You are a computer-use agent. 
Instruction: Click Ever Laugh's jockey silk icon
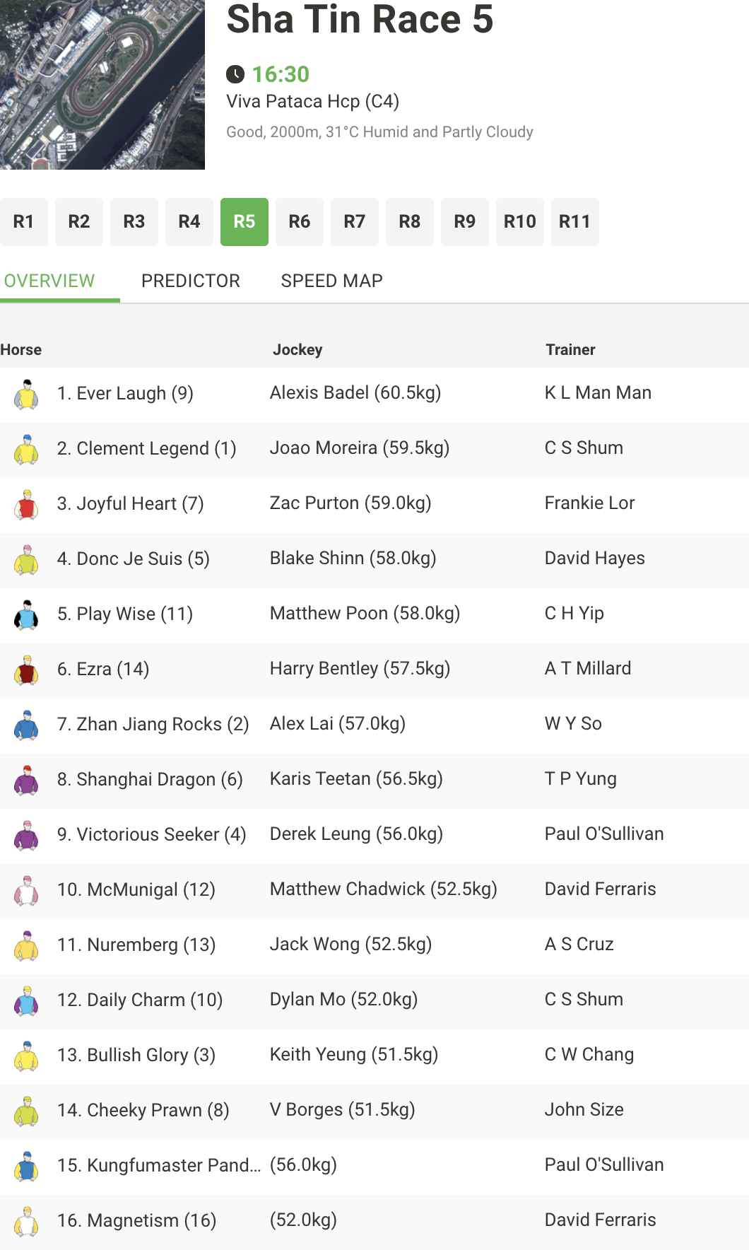(x=27, y=394)
